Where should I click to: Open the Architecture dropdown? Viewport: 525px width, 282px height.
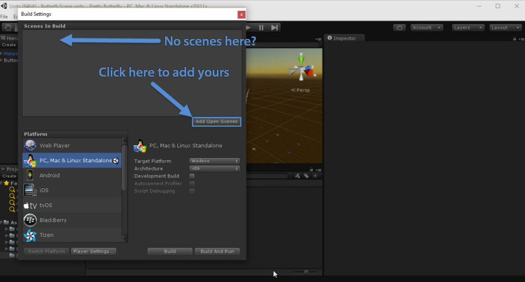[214, 168]
